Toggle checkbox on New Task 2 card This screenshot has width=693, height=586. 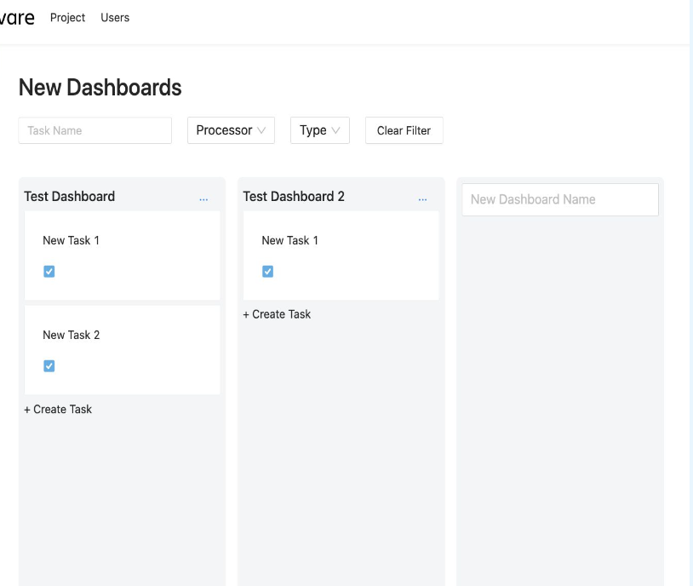49,365
